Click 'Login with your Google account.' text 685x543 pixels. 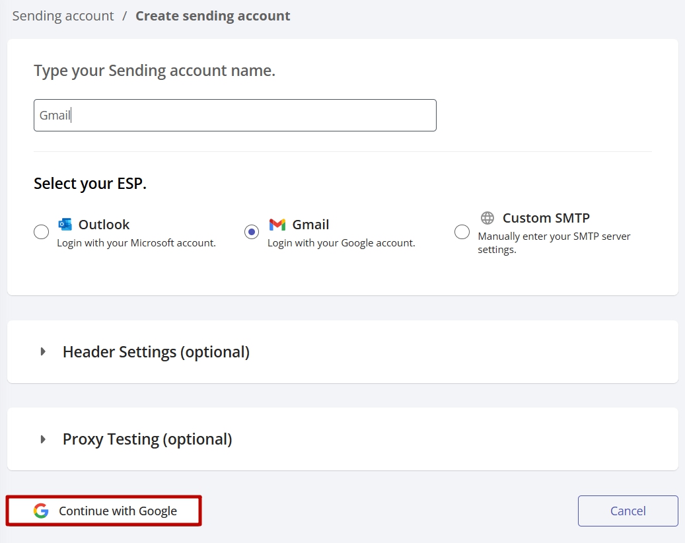(342, 243)
